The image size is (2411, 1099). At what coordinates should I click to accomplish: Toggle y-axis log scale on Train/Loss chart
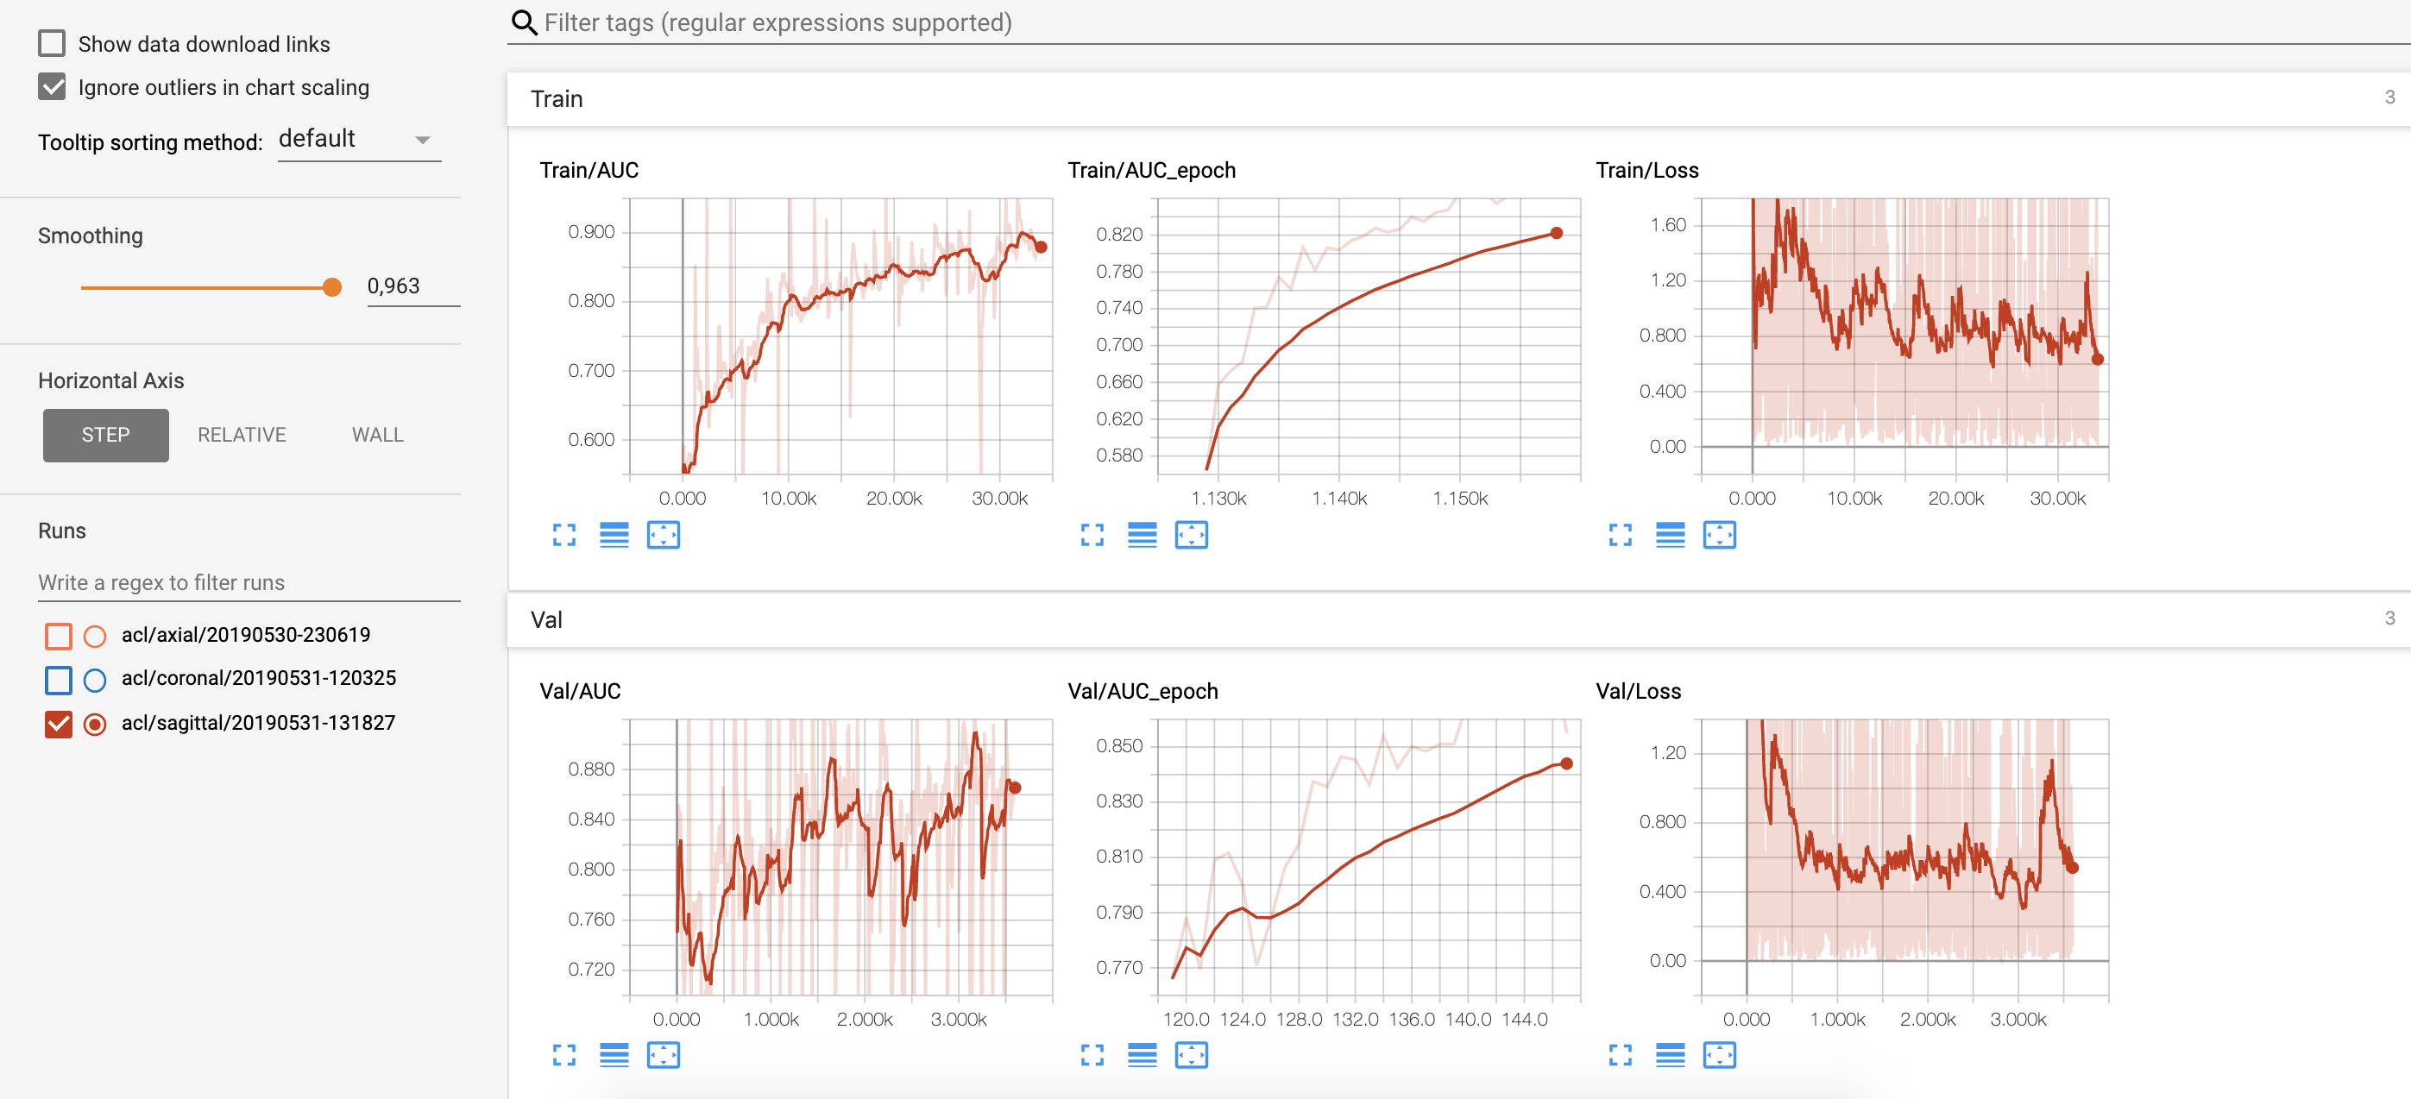pyautogui.click(x=1670, y=535)
